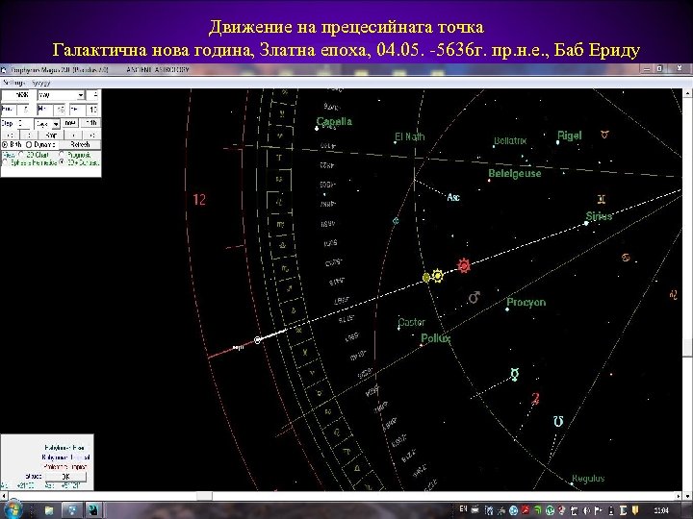693x519 pixels.
Task: Select the Prognosis view option
Action: coord(62,154)
